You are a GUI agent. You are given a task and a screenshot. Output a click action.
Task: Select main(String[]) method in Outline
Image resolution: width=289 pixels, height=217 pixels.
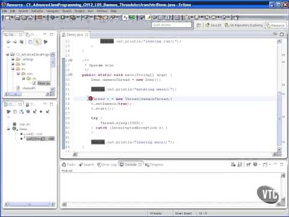[38, 139]
